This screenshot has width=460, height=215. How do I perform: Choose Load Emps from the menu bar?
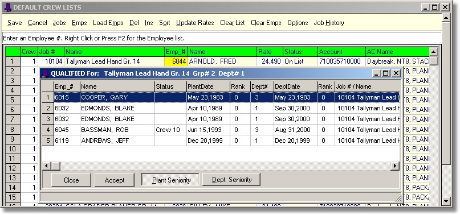pyautogui.click(x=108, y=23)
